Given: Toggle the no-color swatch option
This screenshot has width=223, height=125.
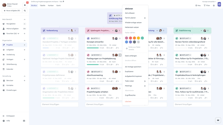Looking at the screenshot, I should pyautogui.click(x=138, y=42).
